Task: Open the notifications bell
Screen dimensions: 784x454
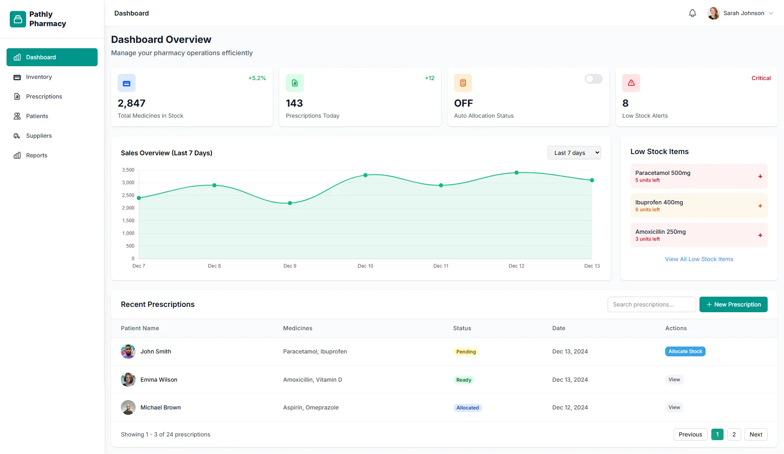Action: click(693, 13)
